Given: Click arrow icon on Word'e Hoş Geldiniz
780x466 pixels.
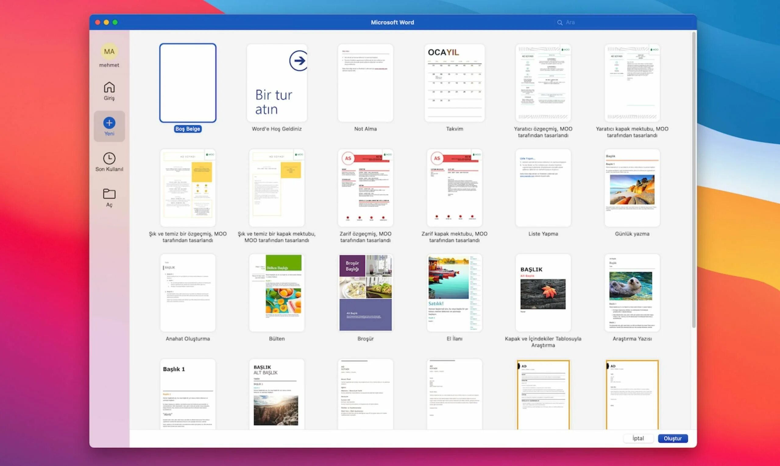Looking at the screenshot, I should pos(298,61).
